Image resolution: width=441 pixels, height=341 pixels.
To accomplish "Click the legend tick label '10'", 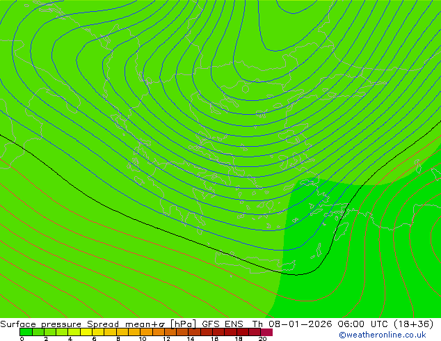I will pos(143,339).
